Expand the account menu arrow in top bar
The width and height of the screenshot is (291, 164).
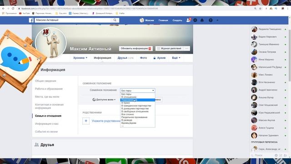tap(217, 20)
